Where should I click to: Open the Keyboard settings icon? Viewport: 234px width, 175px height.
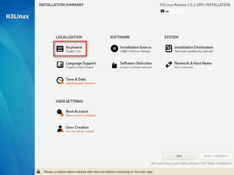[x=60, y=49]
